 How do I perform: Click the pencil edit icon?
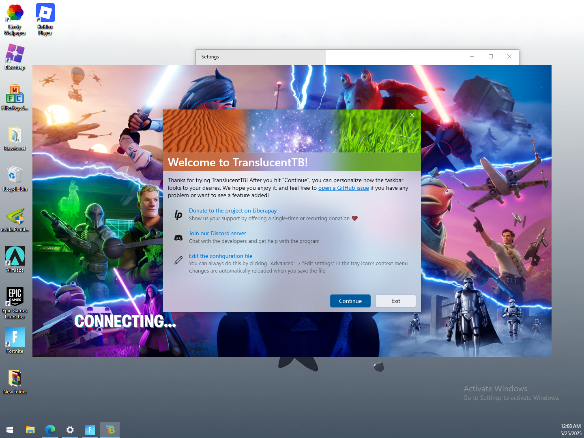(x=178, y=260)
